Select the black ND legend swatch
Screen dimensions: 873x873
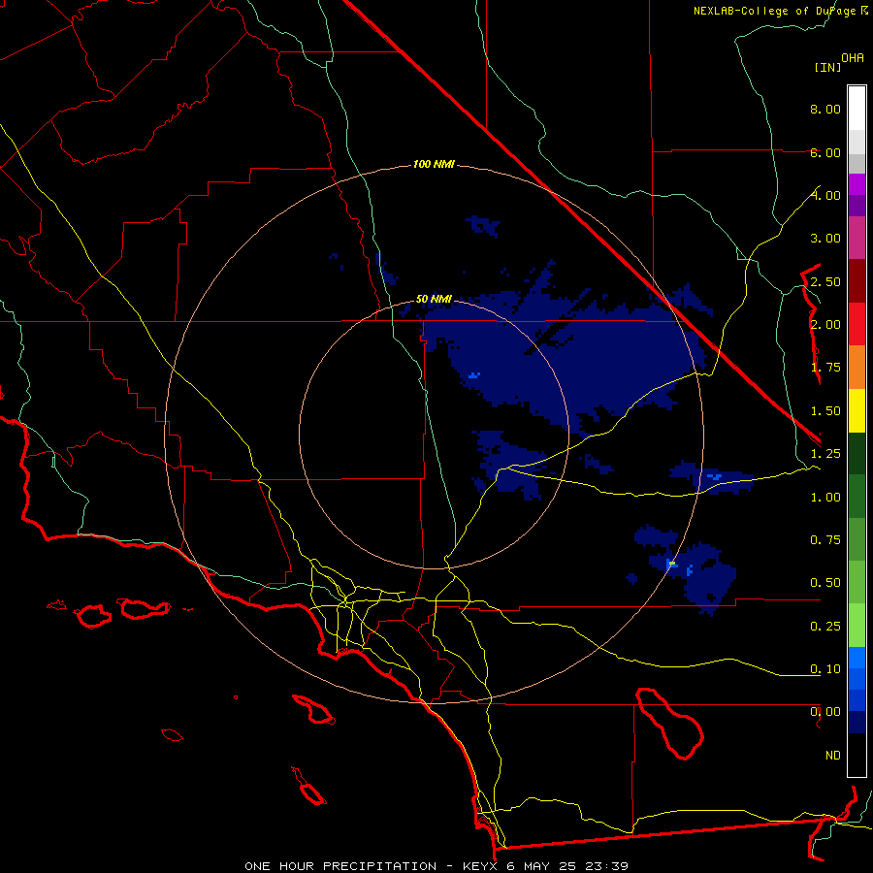[857, 755]
